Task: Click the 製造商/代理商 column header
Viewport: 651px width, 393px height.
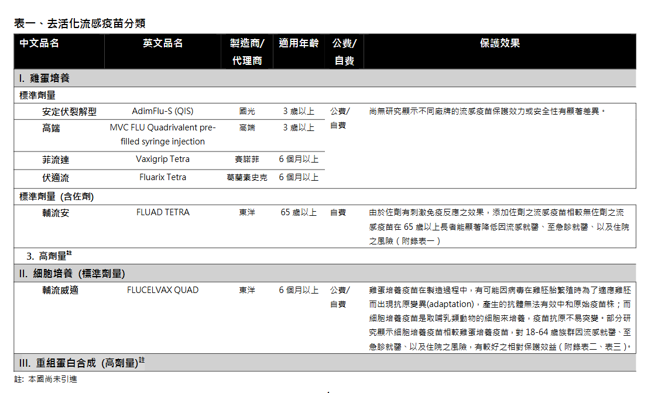Action: (x=247, y=52)
